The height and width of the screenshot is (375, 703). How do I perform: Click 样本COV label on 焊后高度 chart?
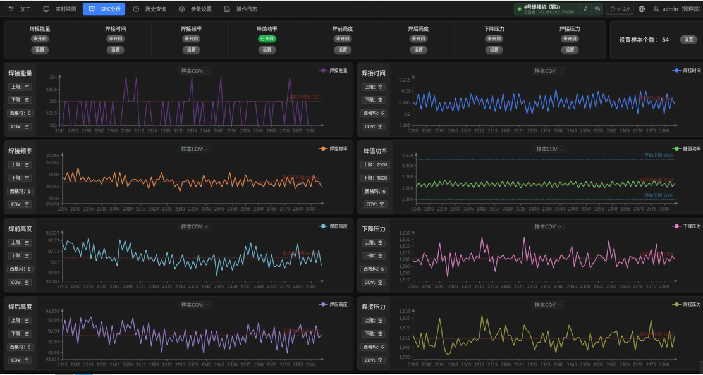pos(195,305)
